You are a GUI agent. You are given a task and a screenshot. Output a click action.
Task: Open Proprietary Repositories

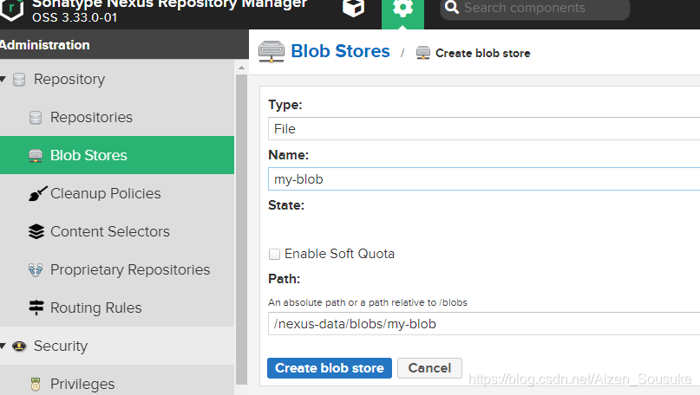[x=130, y=269]
